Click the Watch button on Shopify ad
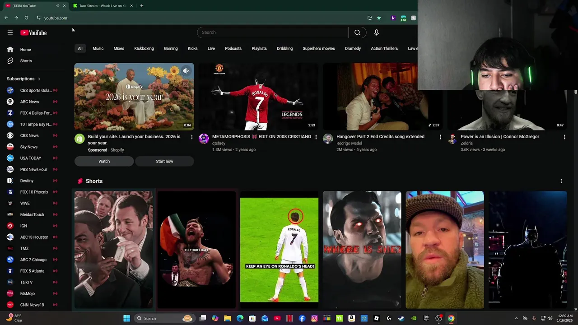Viewport: 578px width, 325px height. point(104,161)
